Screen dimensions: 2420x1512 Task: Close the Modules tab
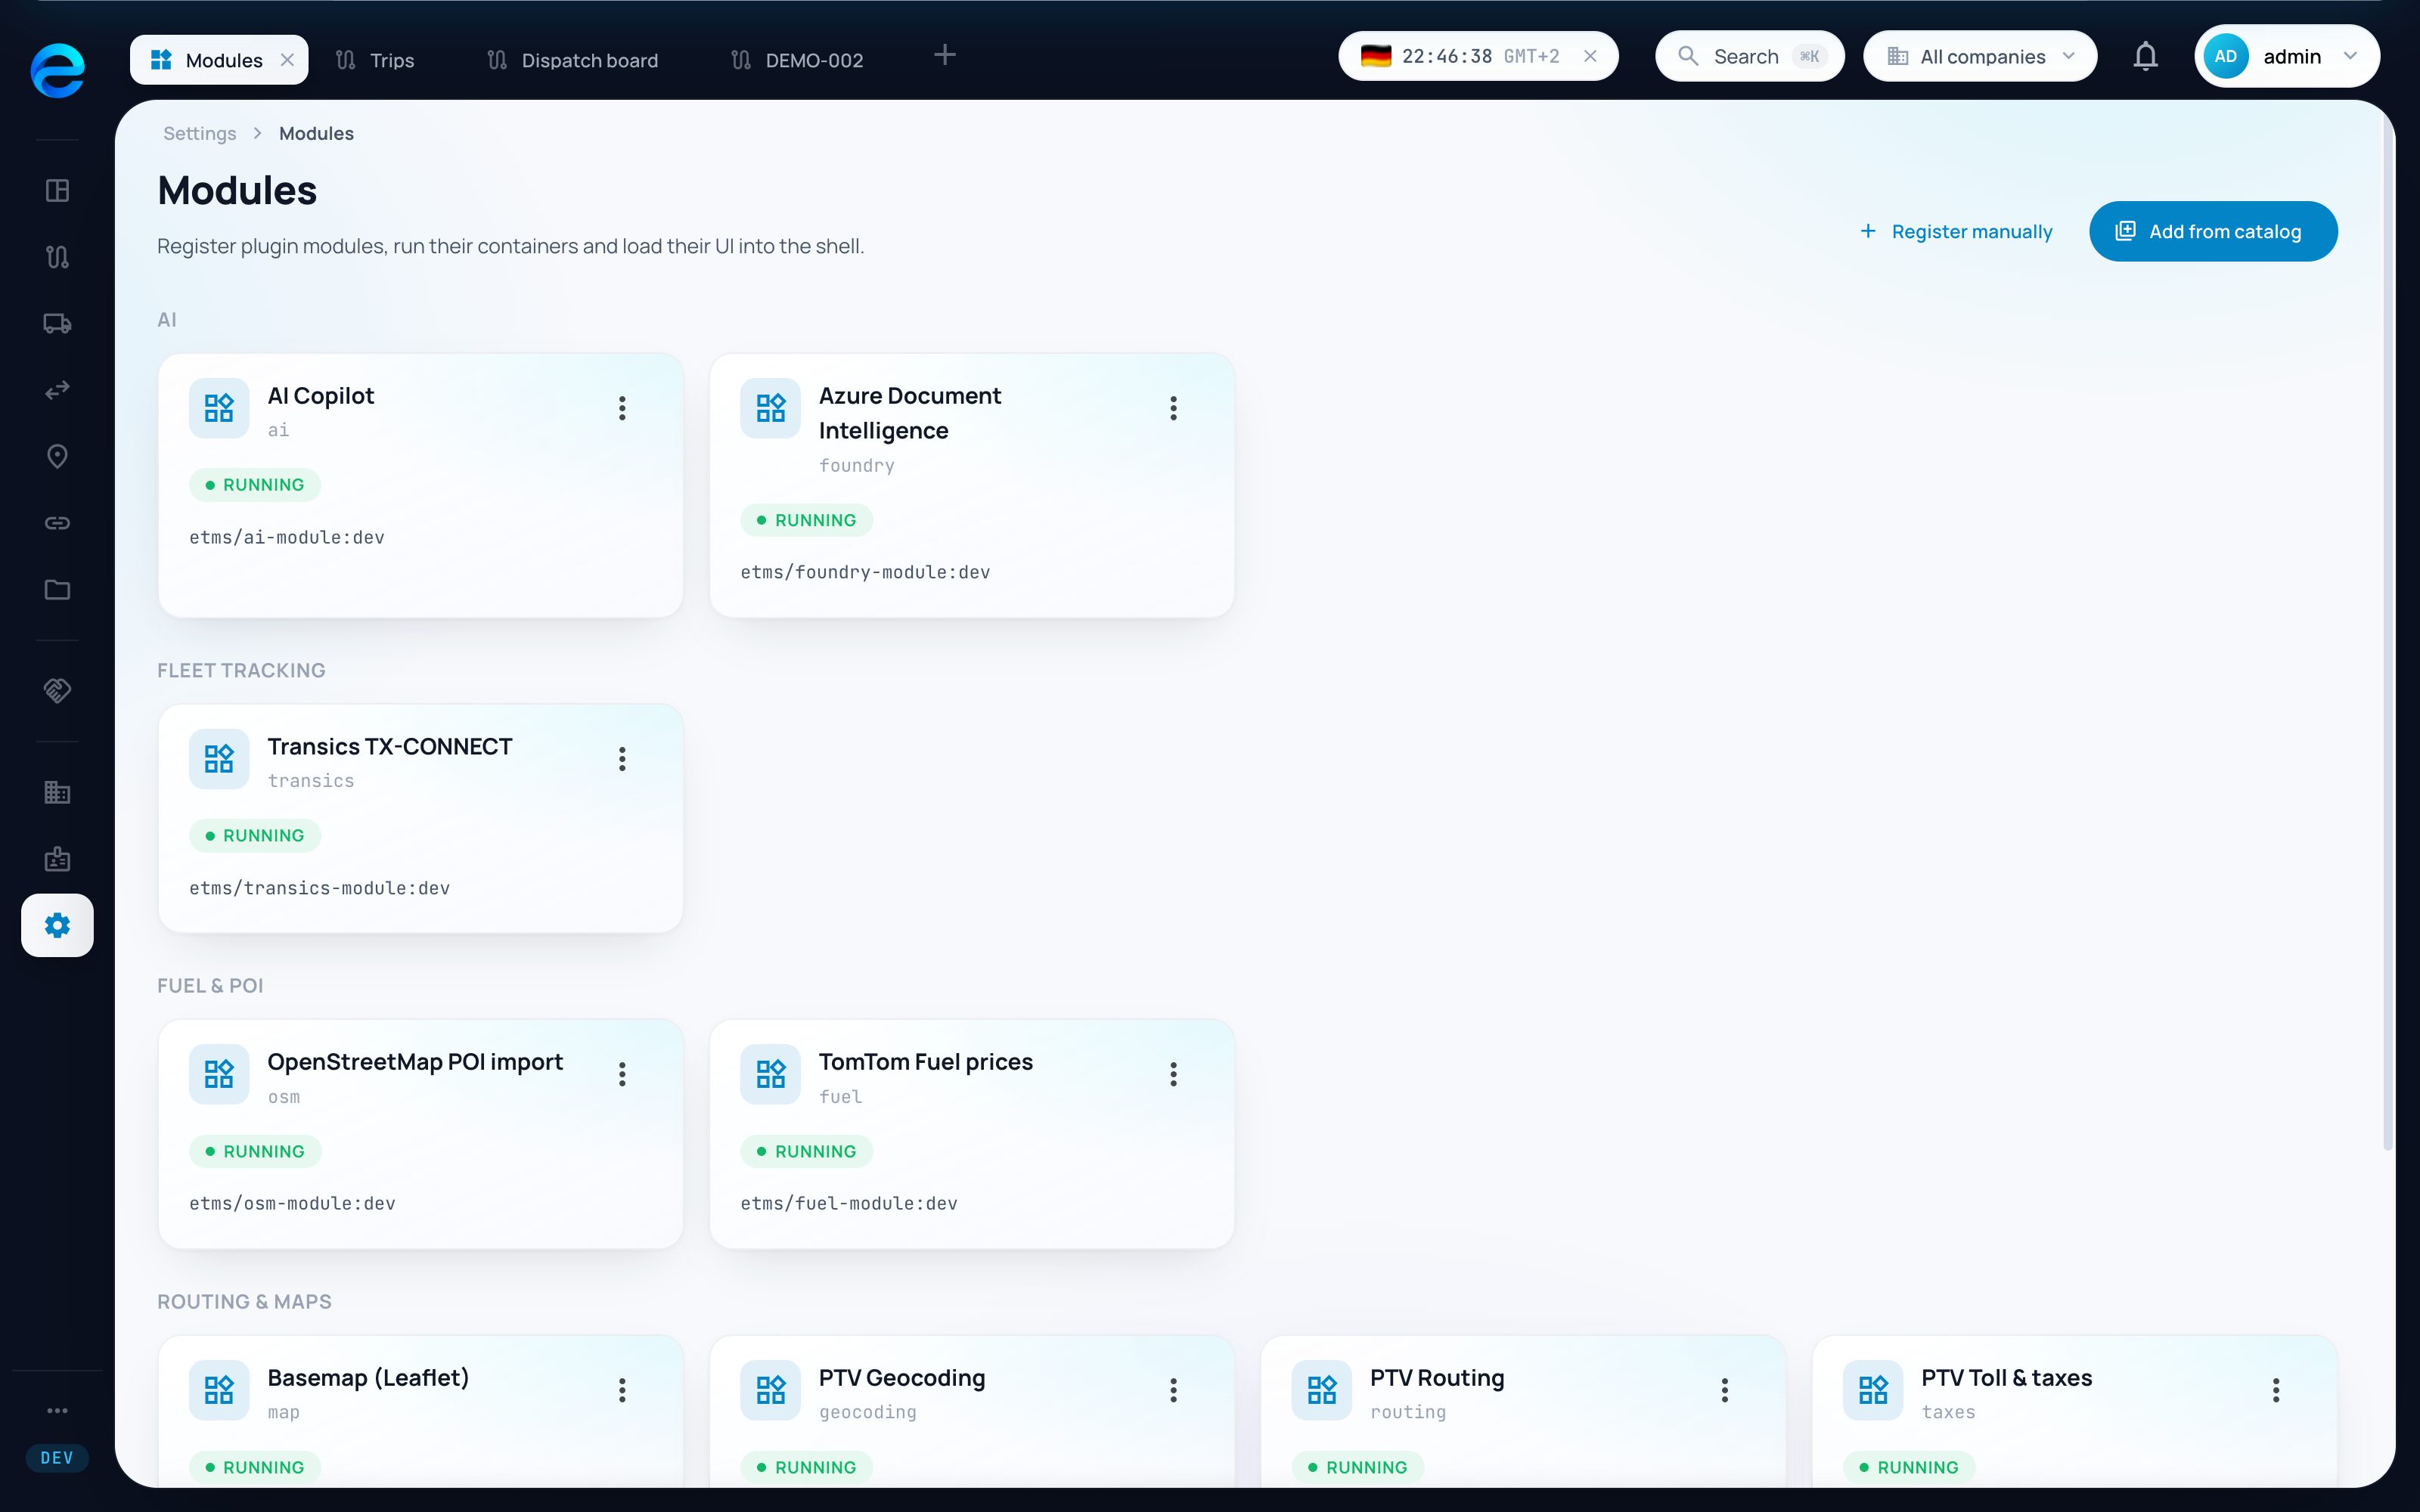(x=288, y=60)
